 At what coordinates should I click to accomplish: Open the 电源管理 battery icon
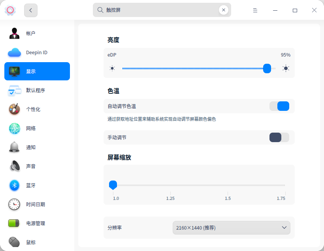tap(14, 223)
